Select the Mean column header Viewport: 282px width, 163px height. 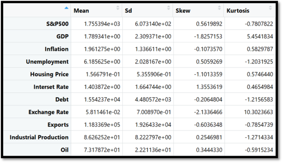coord(81,11)
